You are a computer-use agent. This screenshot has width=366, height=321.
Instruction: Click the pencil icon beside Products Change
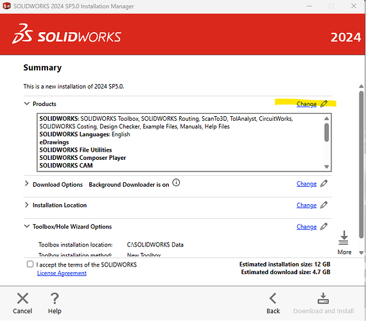[324, 103]
